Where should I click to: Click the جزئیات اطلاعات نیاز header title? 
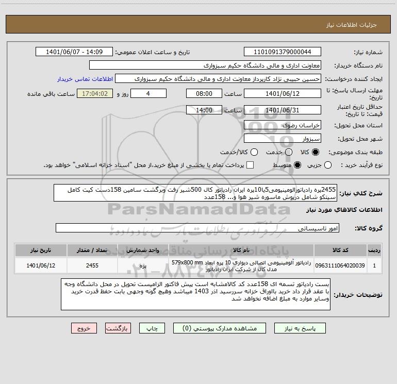pyautogui.click(x=352, y=25)
